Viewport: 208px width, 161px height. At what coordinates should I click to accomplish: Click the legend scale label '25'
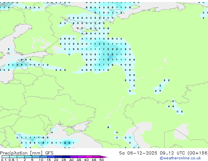[64, 160]
